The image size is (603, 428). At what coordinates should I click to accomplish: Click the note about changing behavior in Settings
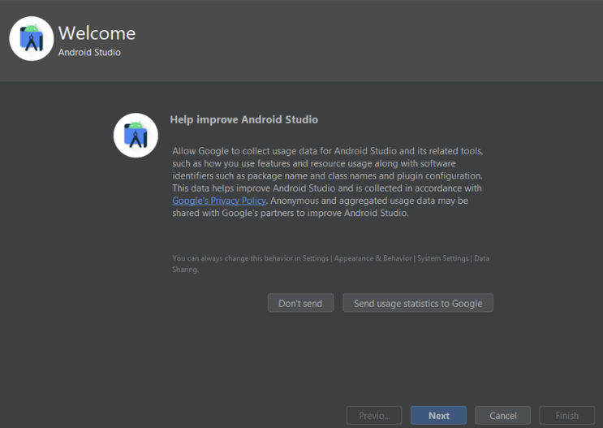[x=331, y=264]
